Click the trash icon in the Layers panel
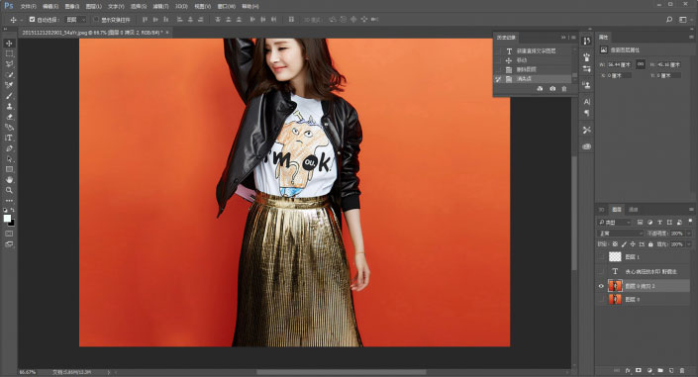 click(x=682, y=370)
